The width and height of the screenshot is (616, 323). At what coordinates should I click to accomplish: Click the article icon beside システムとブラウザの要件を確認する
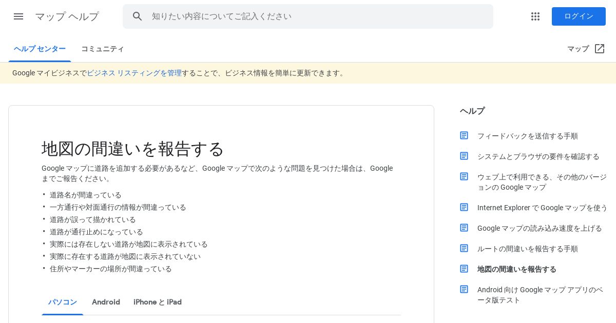(464, 156)
